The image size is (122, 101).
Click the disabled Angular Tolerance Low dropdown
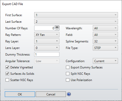pos(47,61)
